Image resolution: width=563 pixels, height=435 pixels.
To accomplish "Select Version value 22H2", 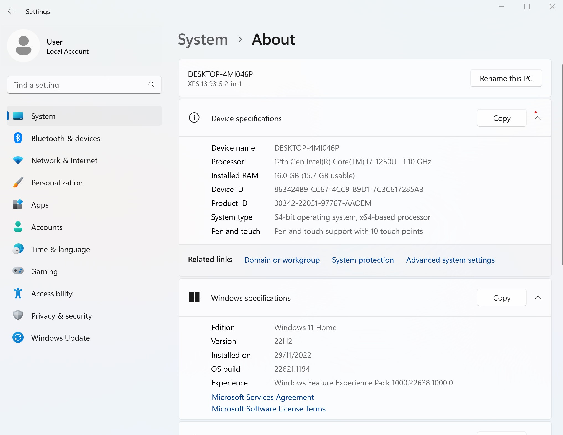I will [x=283, y=341].
